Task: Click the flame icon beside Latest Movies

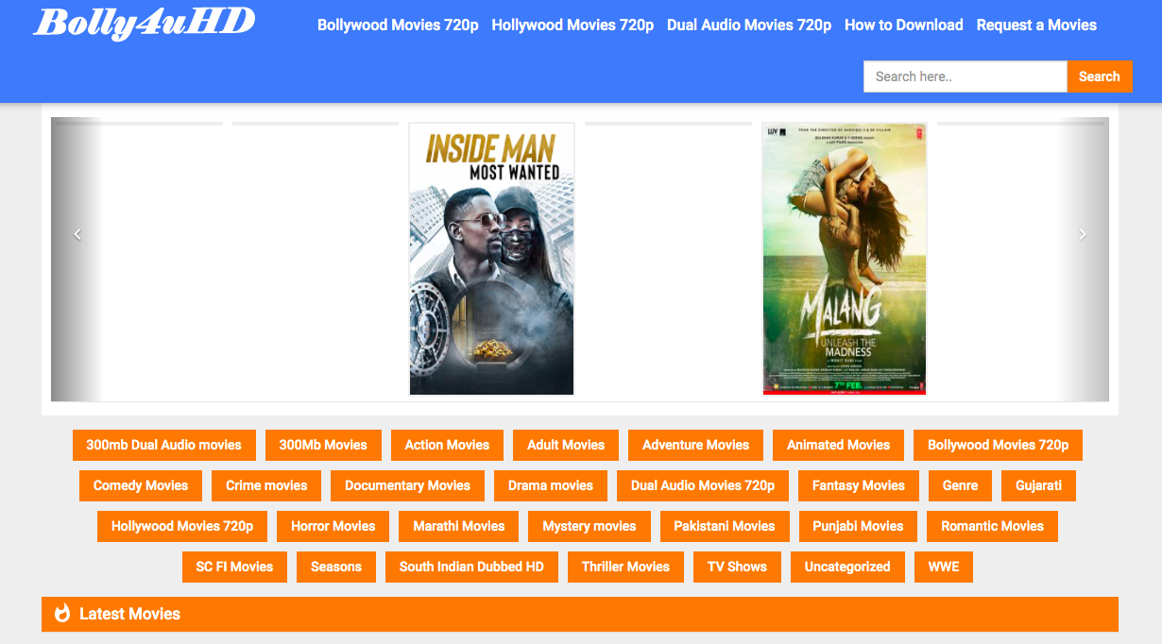Action: tap(62, 614)
